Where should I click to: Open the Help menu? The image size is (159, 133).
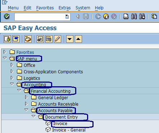point(99,8)
